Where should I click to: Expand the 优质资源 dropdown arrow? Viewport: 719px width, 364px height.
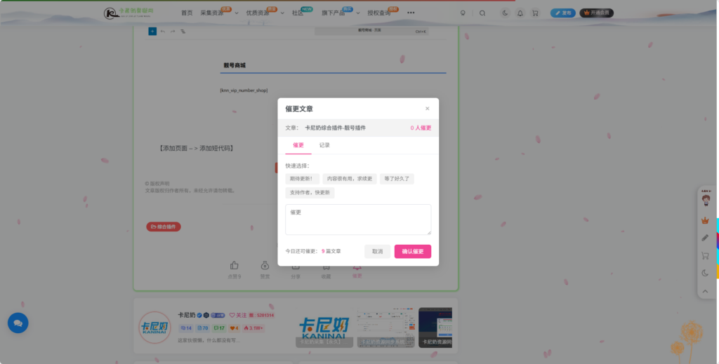[282, 13]
